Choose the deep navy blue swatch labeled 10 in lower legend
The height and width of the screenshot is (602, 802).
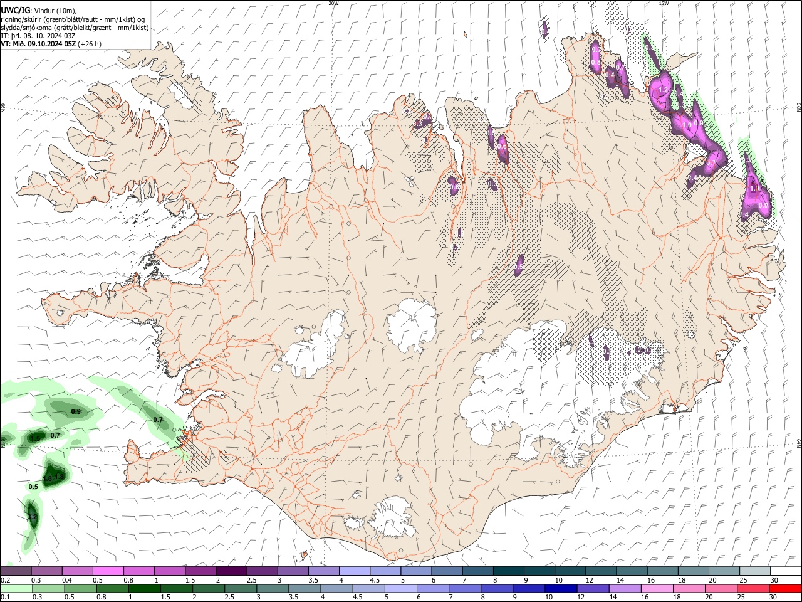(x=560, y=589)
